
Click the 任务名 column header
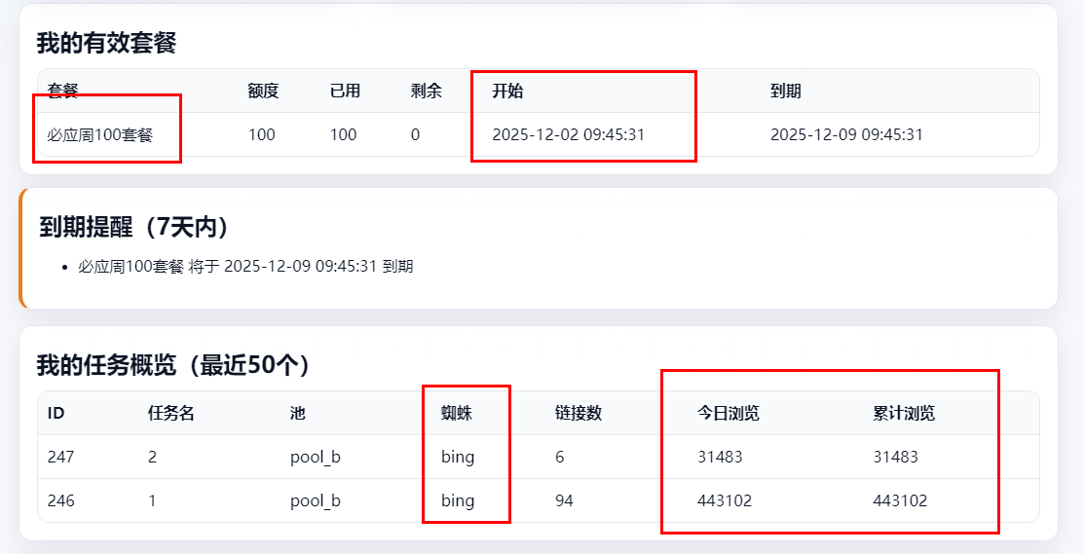coord(171,413)
